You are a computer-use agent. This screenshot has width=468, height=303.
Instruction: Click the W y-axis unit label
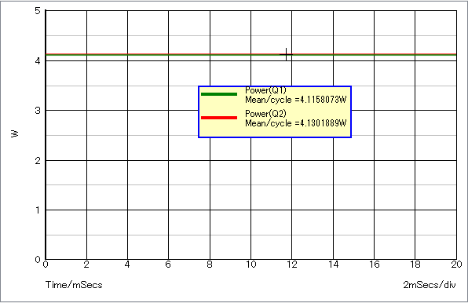[15, 134]
